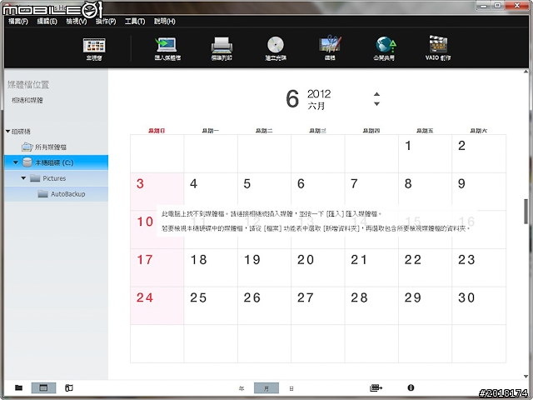The height and width of the screenshot is (400, 533).
Task: Collapse the 電腦 section in sidebar
Action: pyautogui.click(x=7, y=132)
